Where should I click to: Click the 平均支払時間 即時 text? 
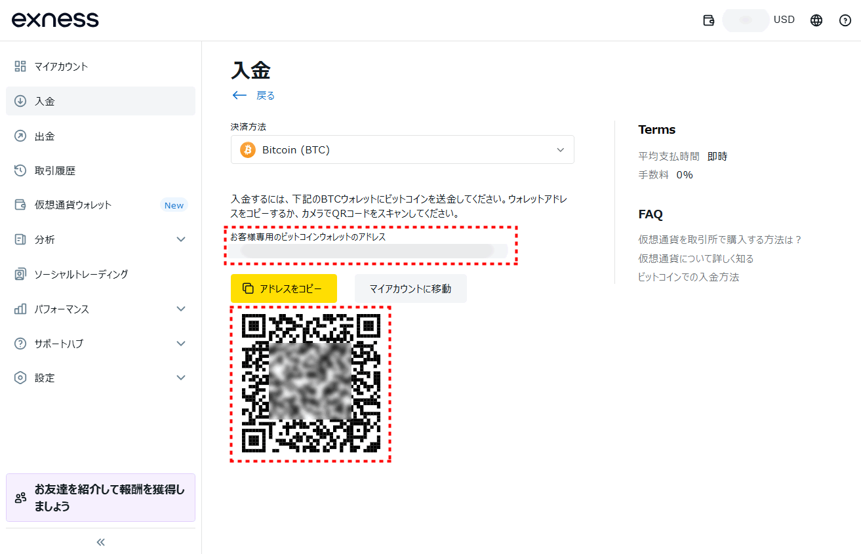point(683,157)
